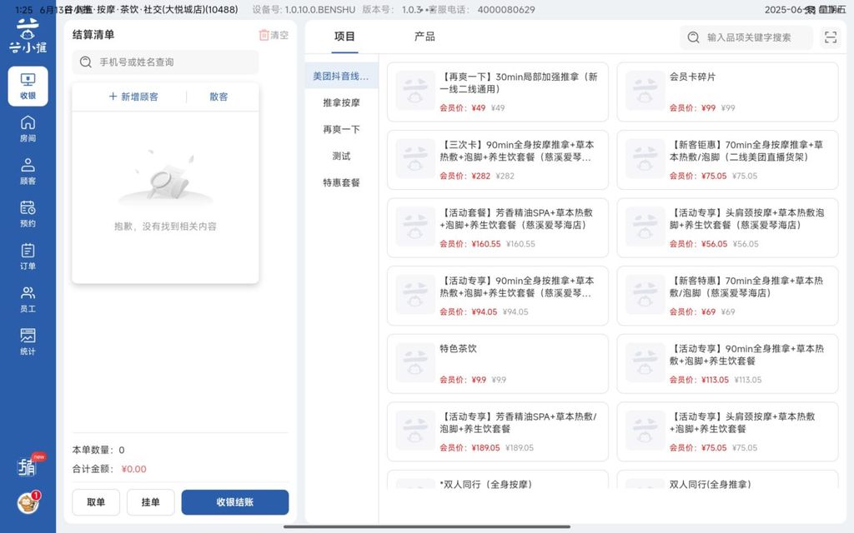
Task: Click the 客服电话 4000080629 text
Action: (x=482, y=10)
